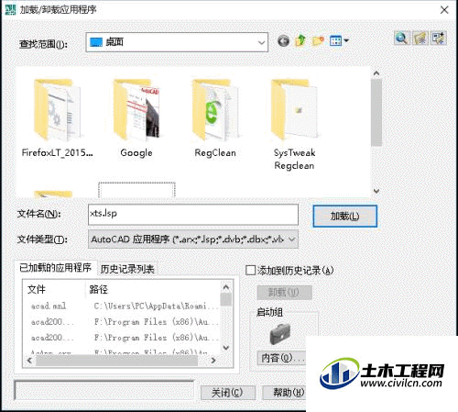Open the SysTweak Regclean folder
The height and width of the screenshot is (412, 458).
[294, 124]
